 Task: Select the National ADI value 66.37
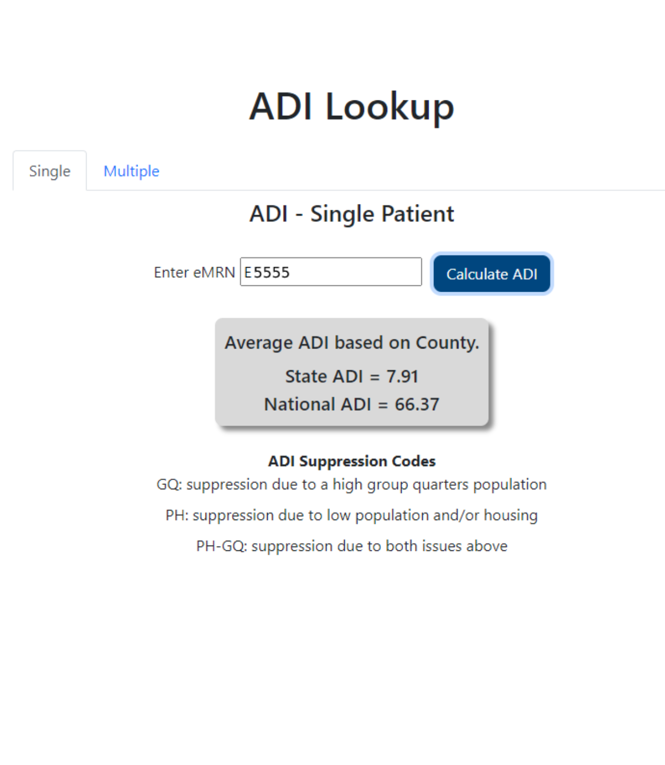pyautogui.click(x=417, y=405)
